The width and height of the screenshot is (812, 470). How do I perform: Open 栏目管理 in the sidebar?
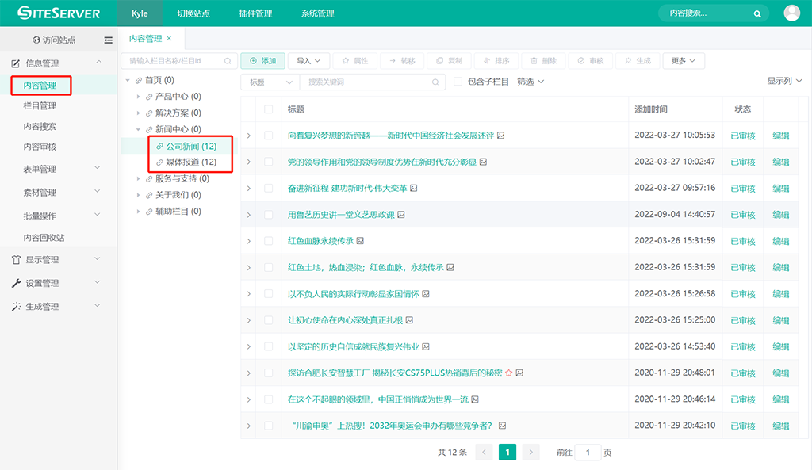coord(40,106)
